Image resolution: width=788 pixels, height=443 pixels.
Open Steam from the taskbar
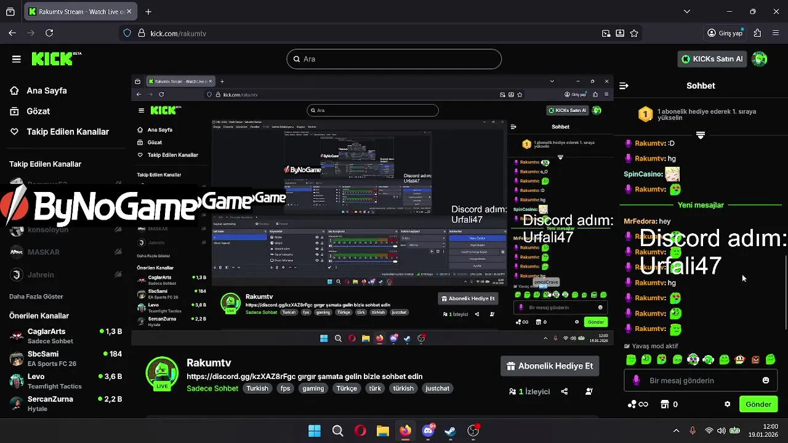pos(450,431)
